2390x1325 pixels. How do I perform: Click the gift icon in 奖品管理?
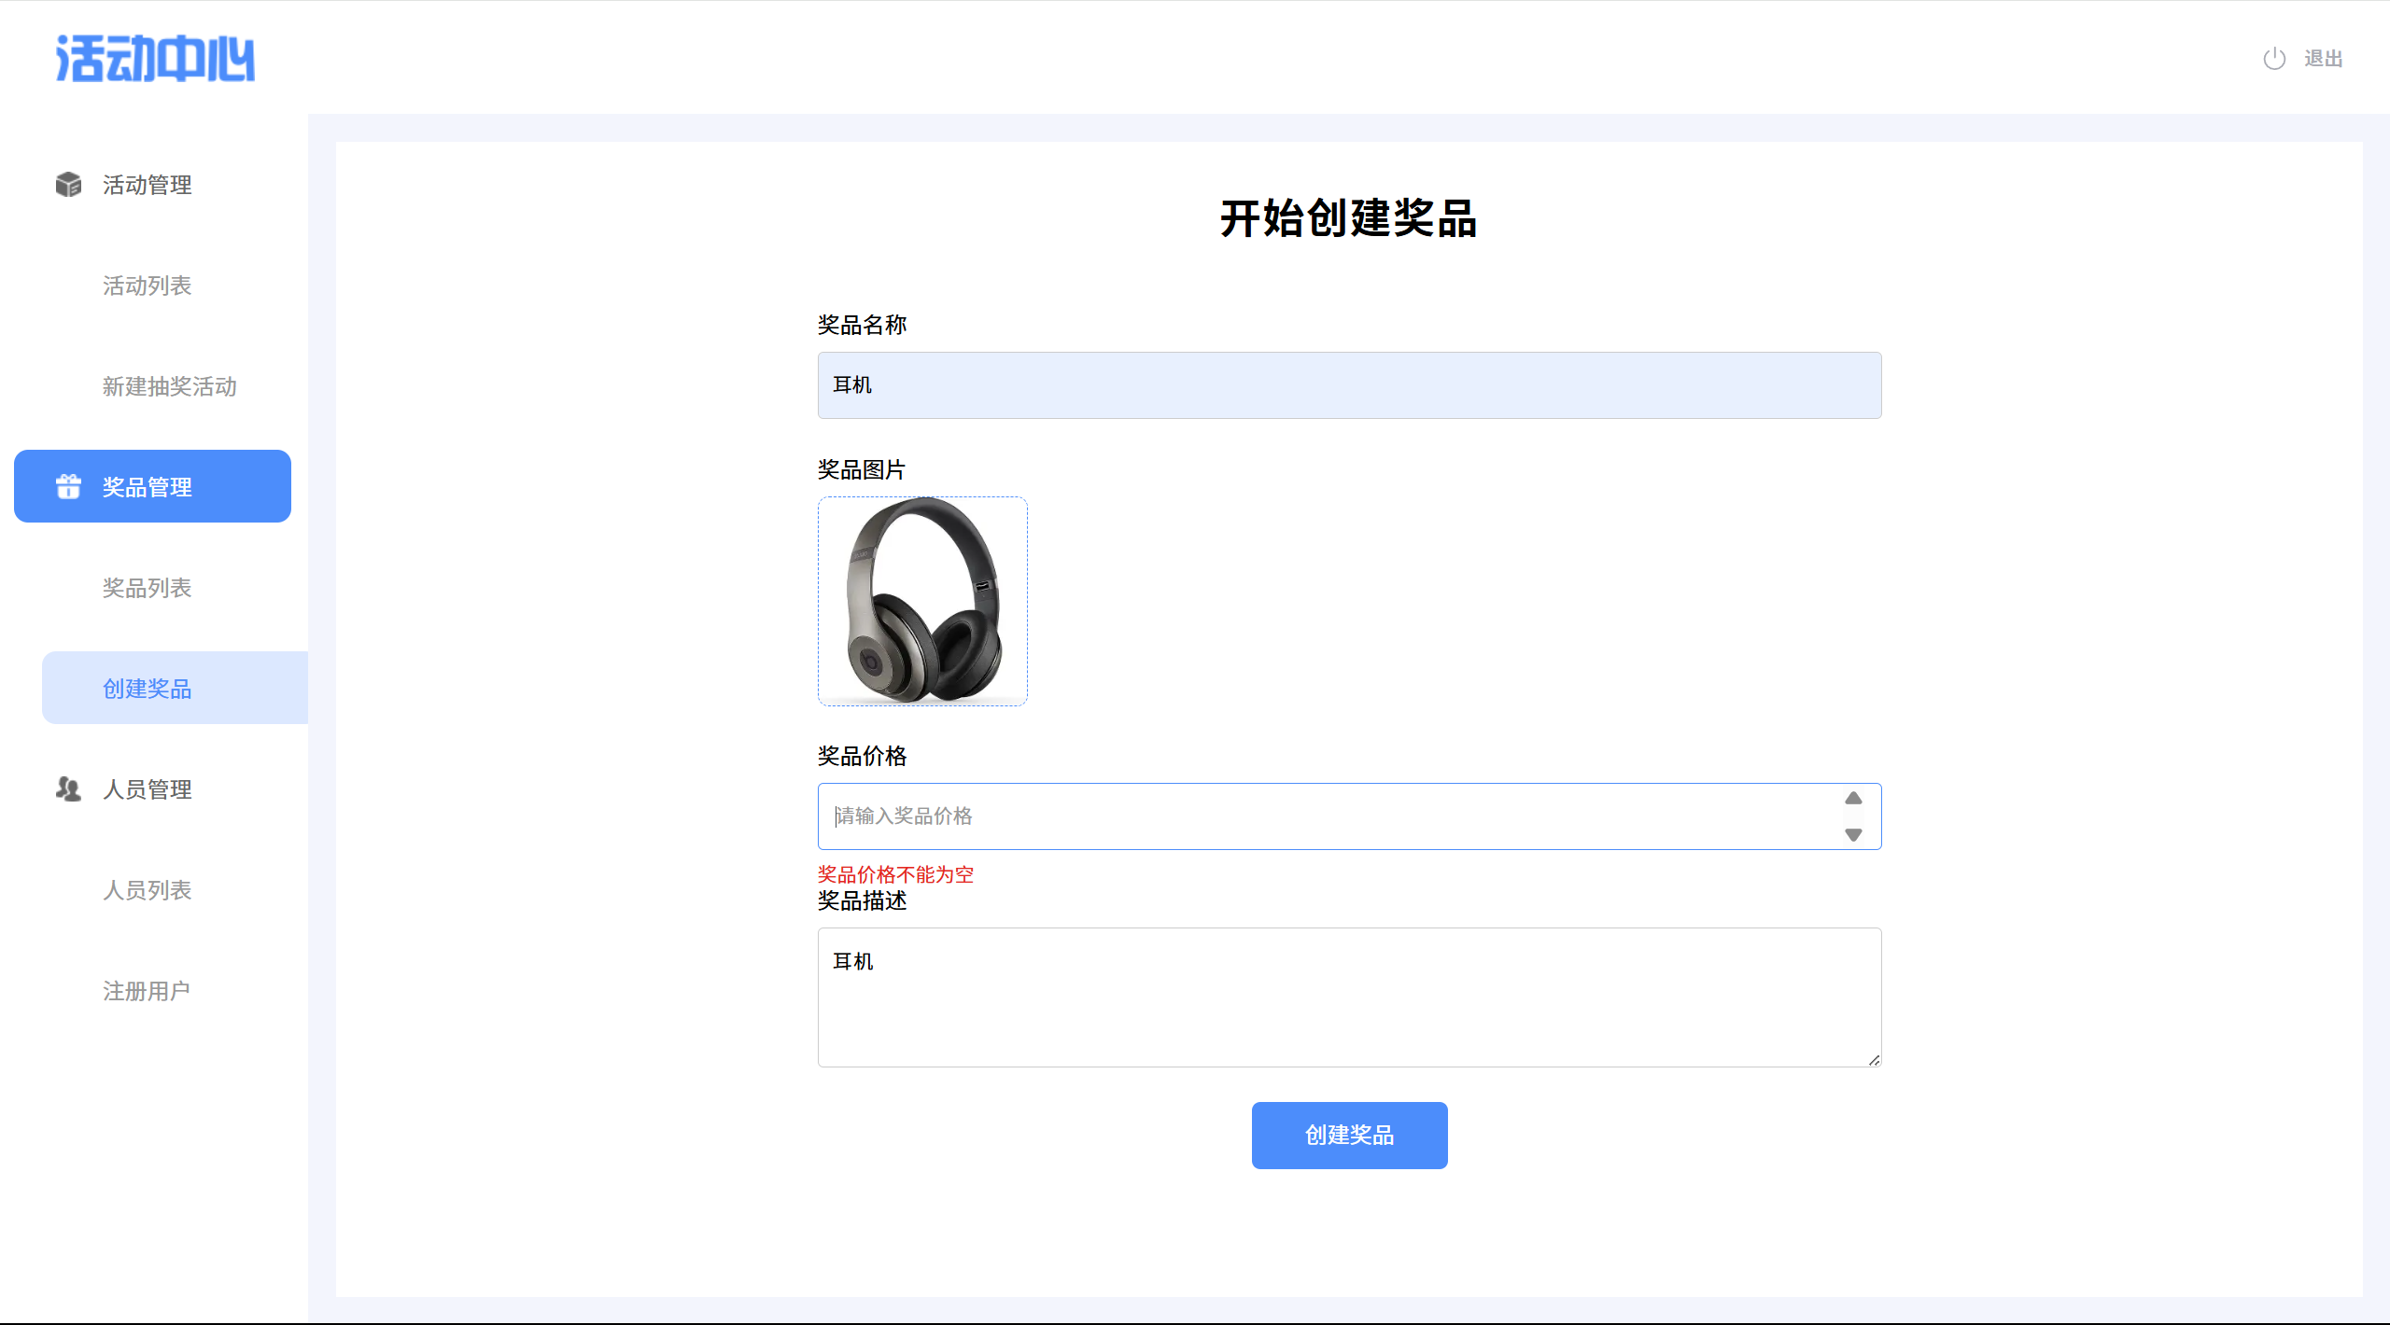(68, 486)
